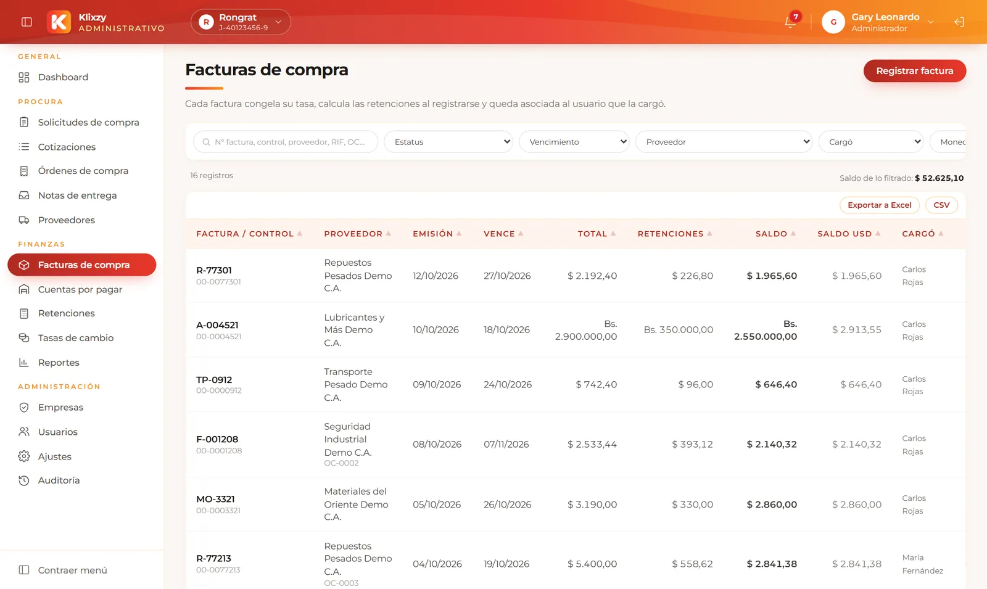The width and height of the screenshot is (987, 589).
Task: Click the Registrar factura button
Action: point(915,71)
